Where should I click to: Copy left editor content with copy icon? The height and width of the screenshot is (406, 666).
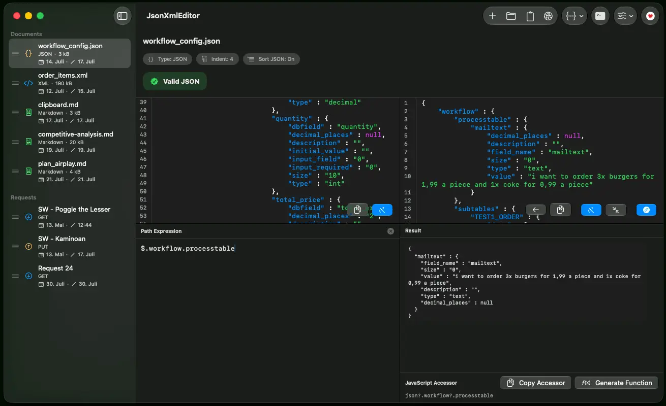pos(357,210)
